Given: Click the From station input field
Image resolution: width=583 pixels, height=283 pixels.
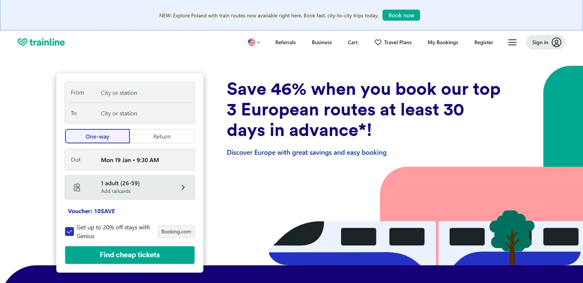Looking at the screenshot, I should pyautogui.click(x=144, y=93).
